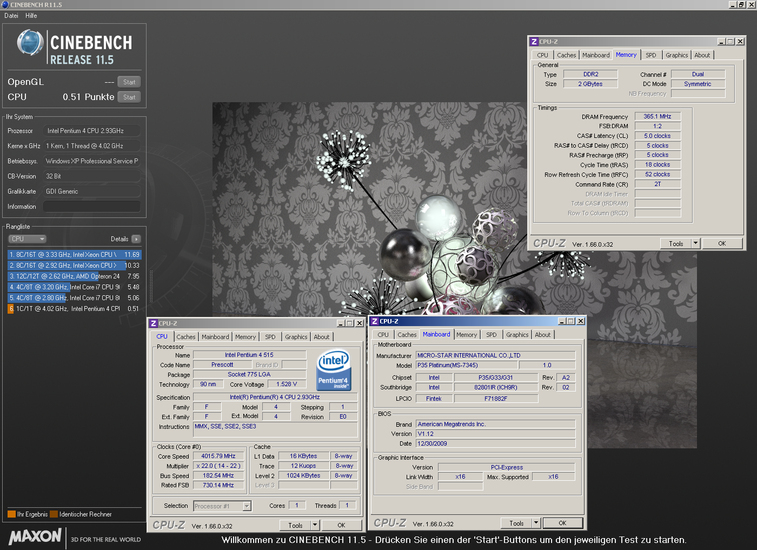
Task: Open the Hilfe menu
Action: pyautogui.click(x=31, y=16)
